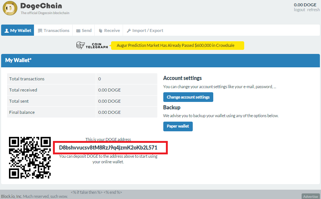Click Change account settings button

[x=188, y=97]
